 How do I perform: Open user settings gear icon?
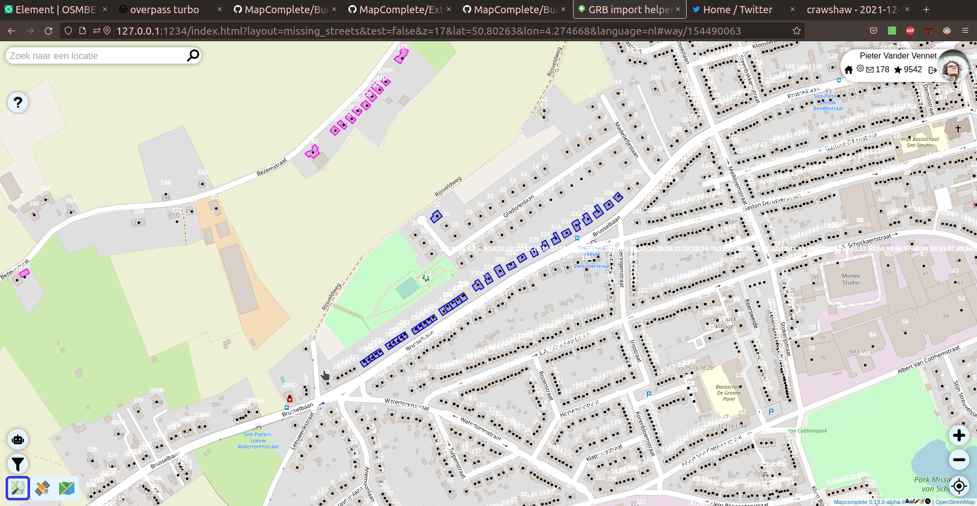860,69
